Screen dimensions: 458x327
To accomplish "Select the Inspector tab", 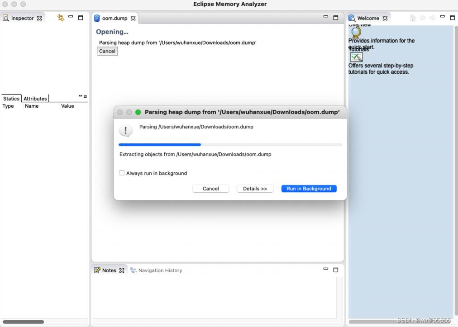I will (x=23, y=18).
